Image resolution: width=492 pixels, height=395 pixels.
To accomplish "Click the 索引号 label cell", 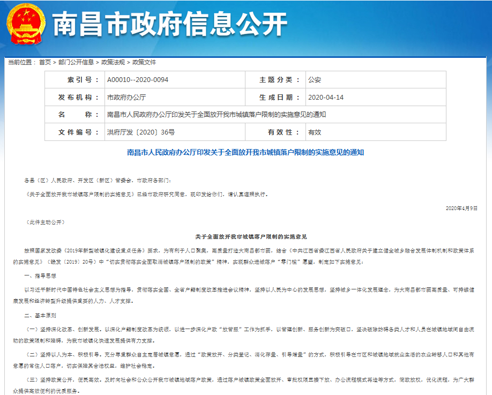I will point(75,80).
